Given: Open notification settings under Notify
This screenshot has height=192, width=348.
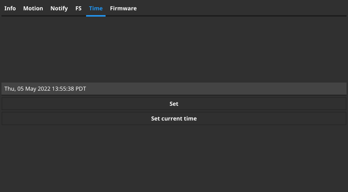Looking at the screenshot, I should pos(59,8).
